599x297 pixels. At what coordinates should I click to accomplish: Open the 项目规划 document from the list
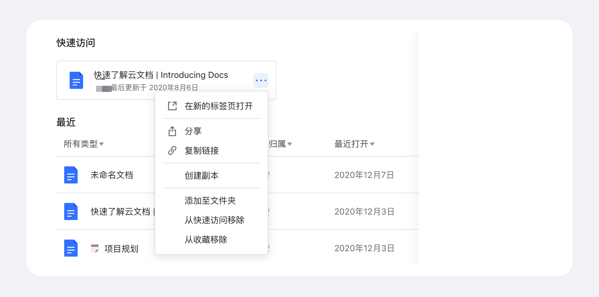pyautogui.click(x=121, y=249)
